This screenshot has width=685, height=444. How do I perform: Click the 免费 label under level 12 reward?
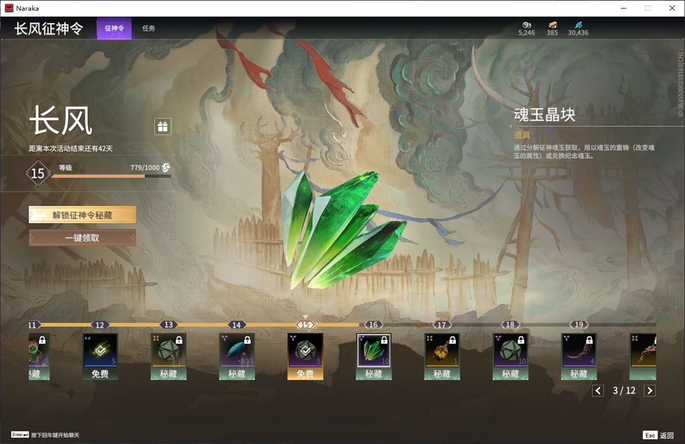coord(100,374)
